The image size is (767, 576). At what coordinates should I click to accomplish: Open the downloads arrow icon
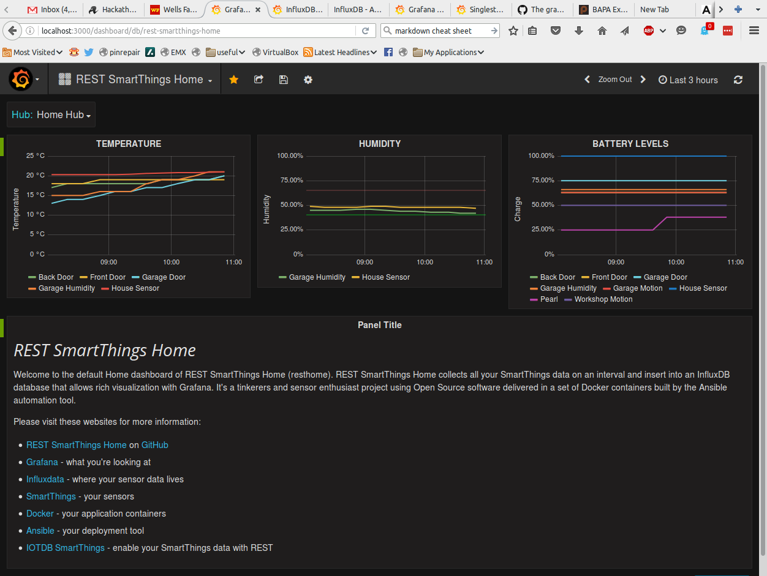click(579, 31)
